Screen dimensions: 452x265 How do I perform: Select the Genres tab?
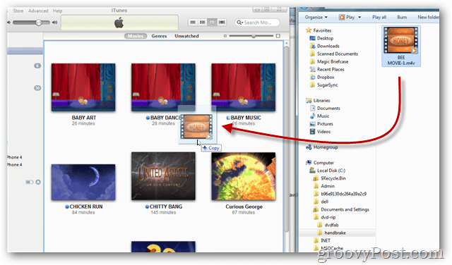[x=159, y=36]
